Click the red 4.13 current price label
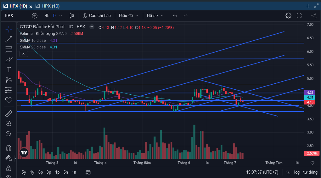Screen dimensions: 321x178 coord(310,102)
